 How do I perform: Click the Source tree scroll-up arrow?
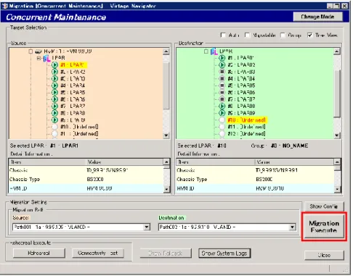coord(166,51)
